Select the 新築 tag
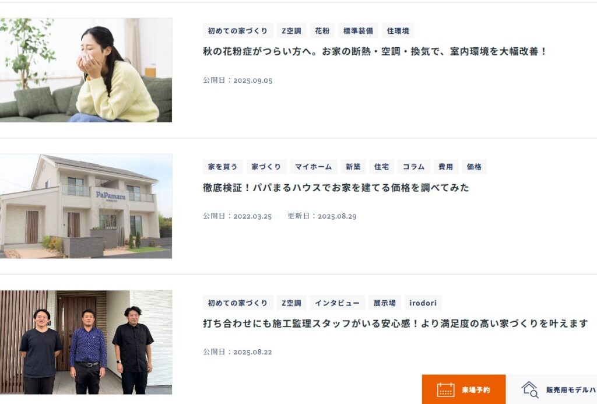This screenshot has width=597, height=404. coord(353,167)
